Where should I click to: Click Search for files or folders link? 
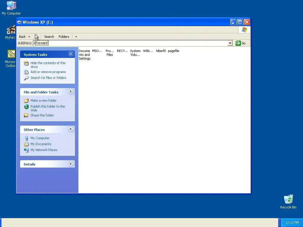[48, 78]
